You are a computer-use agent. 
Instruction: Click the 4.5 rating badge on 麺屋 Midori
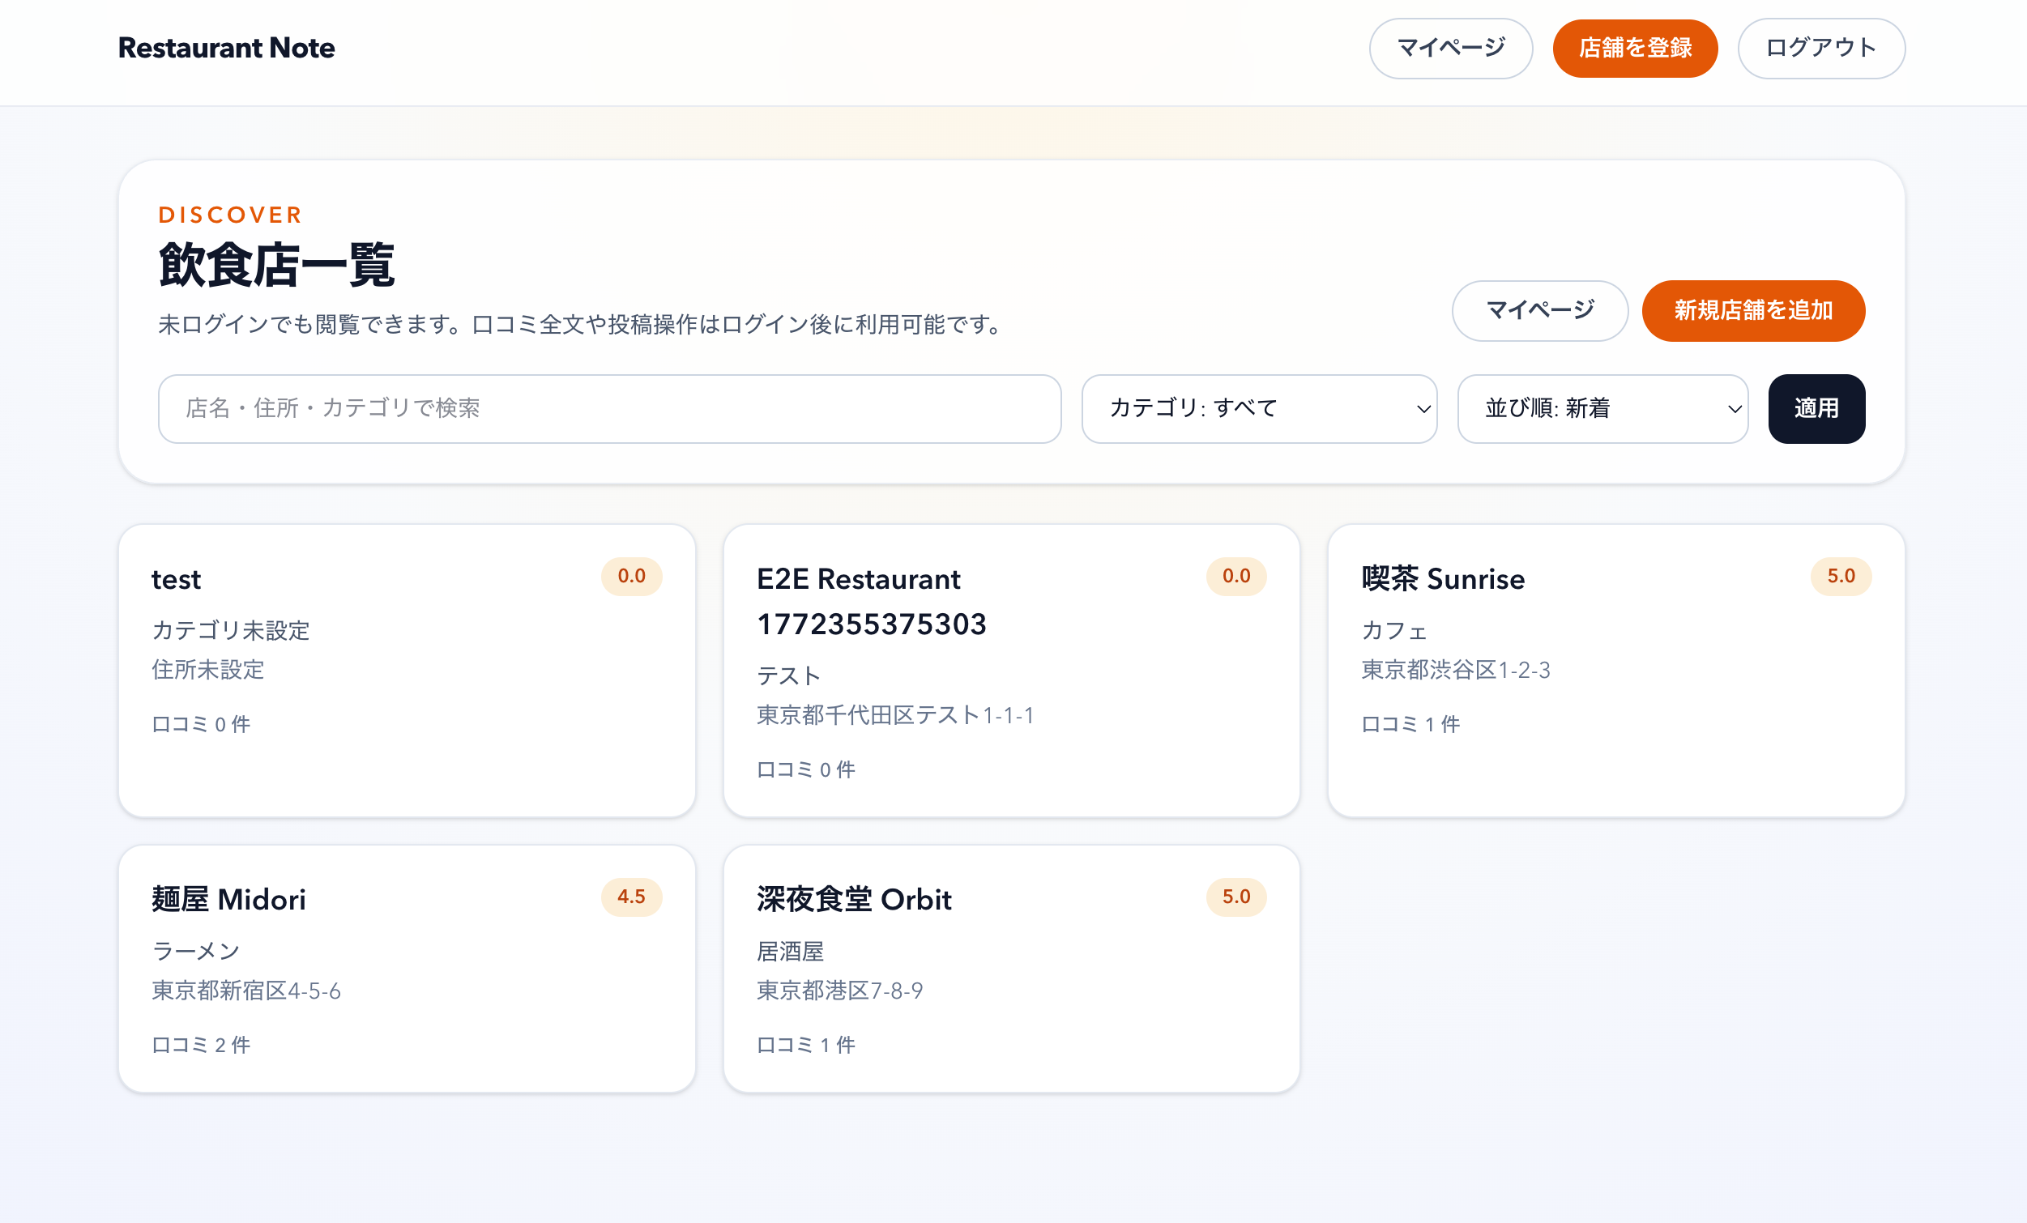(631, 897)
